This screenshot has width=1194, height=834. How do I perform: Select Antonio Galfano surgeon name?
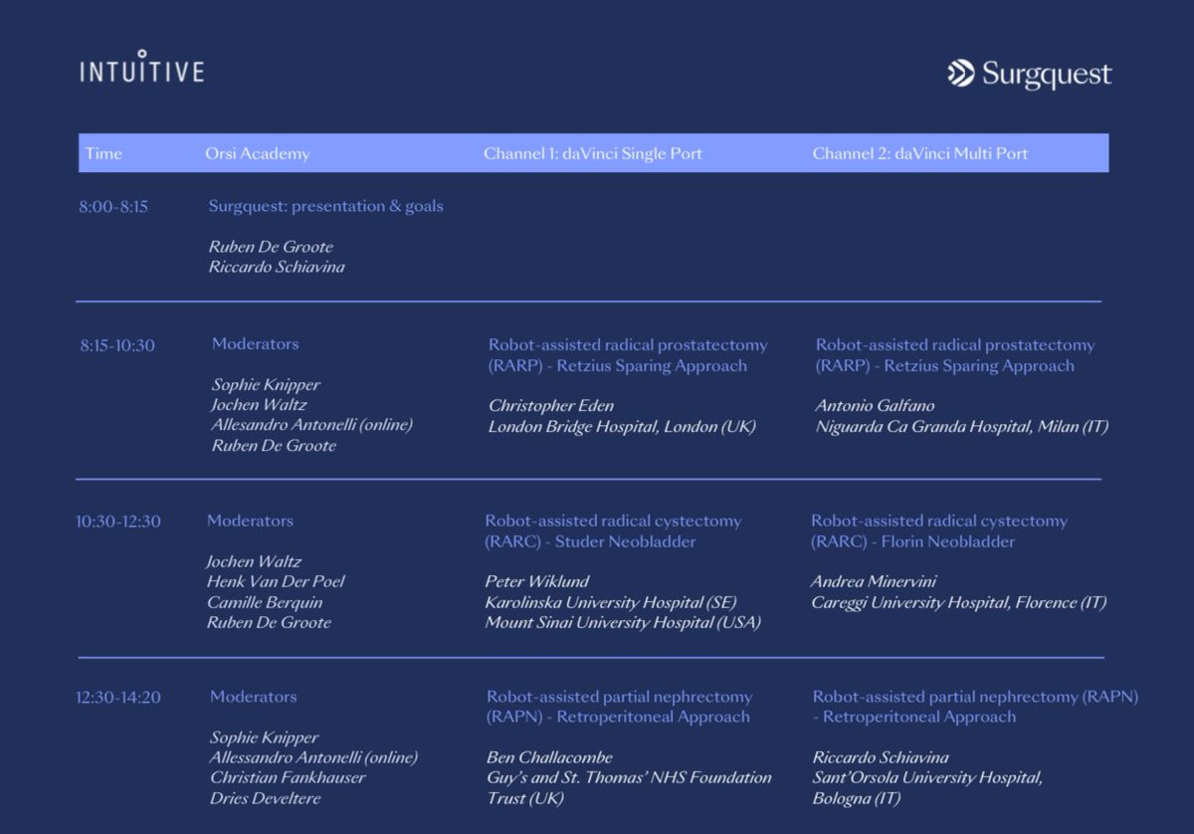[x=875, y=405]
